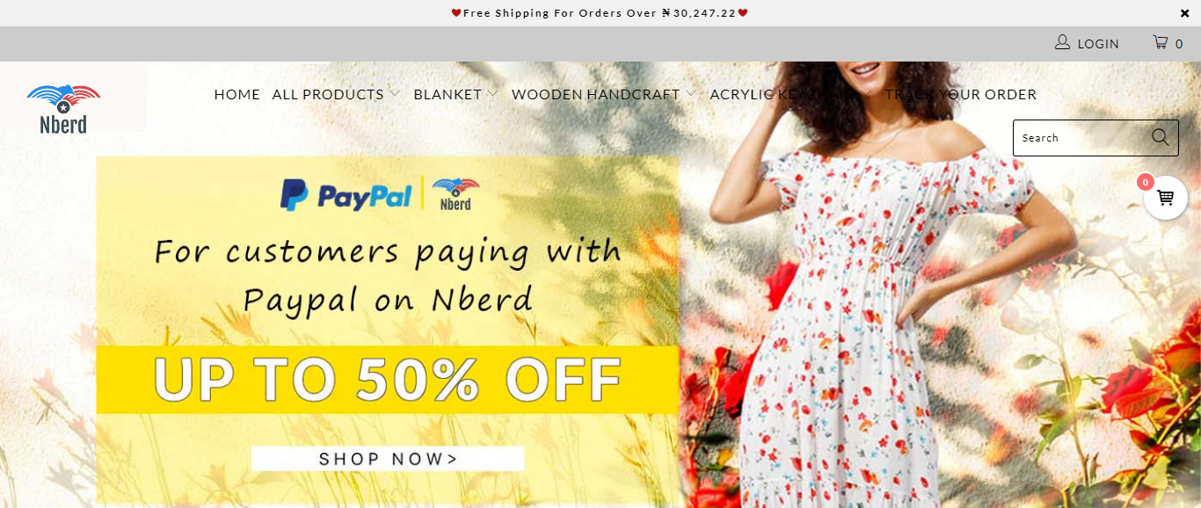
Task: Open the cart icon in the top bar
Action: [1161, 42]
